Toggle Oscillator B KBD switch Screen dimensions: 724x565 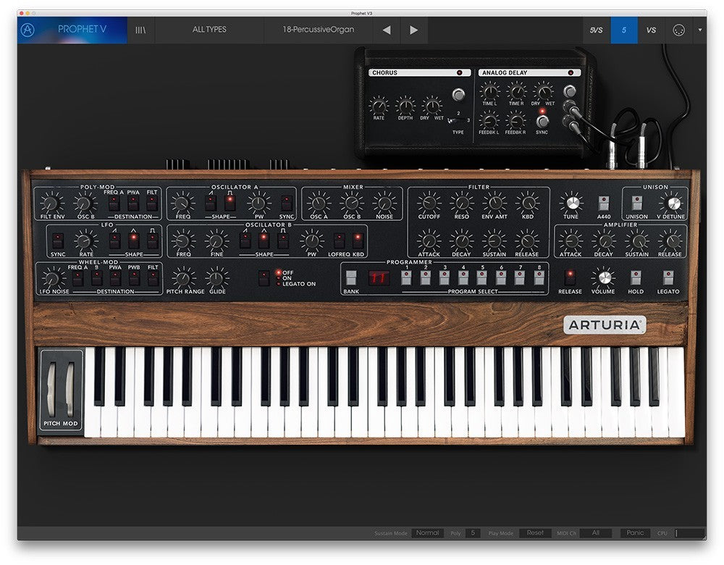tap(358, 240)
